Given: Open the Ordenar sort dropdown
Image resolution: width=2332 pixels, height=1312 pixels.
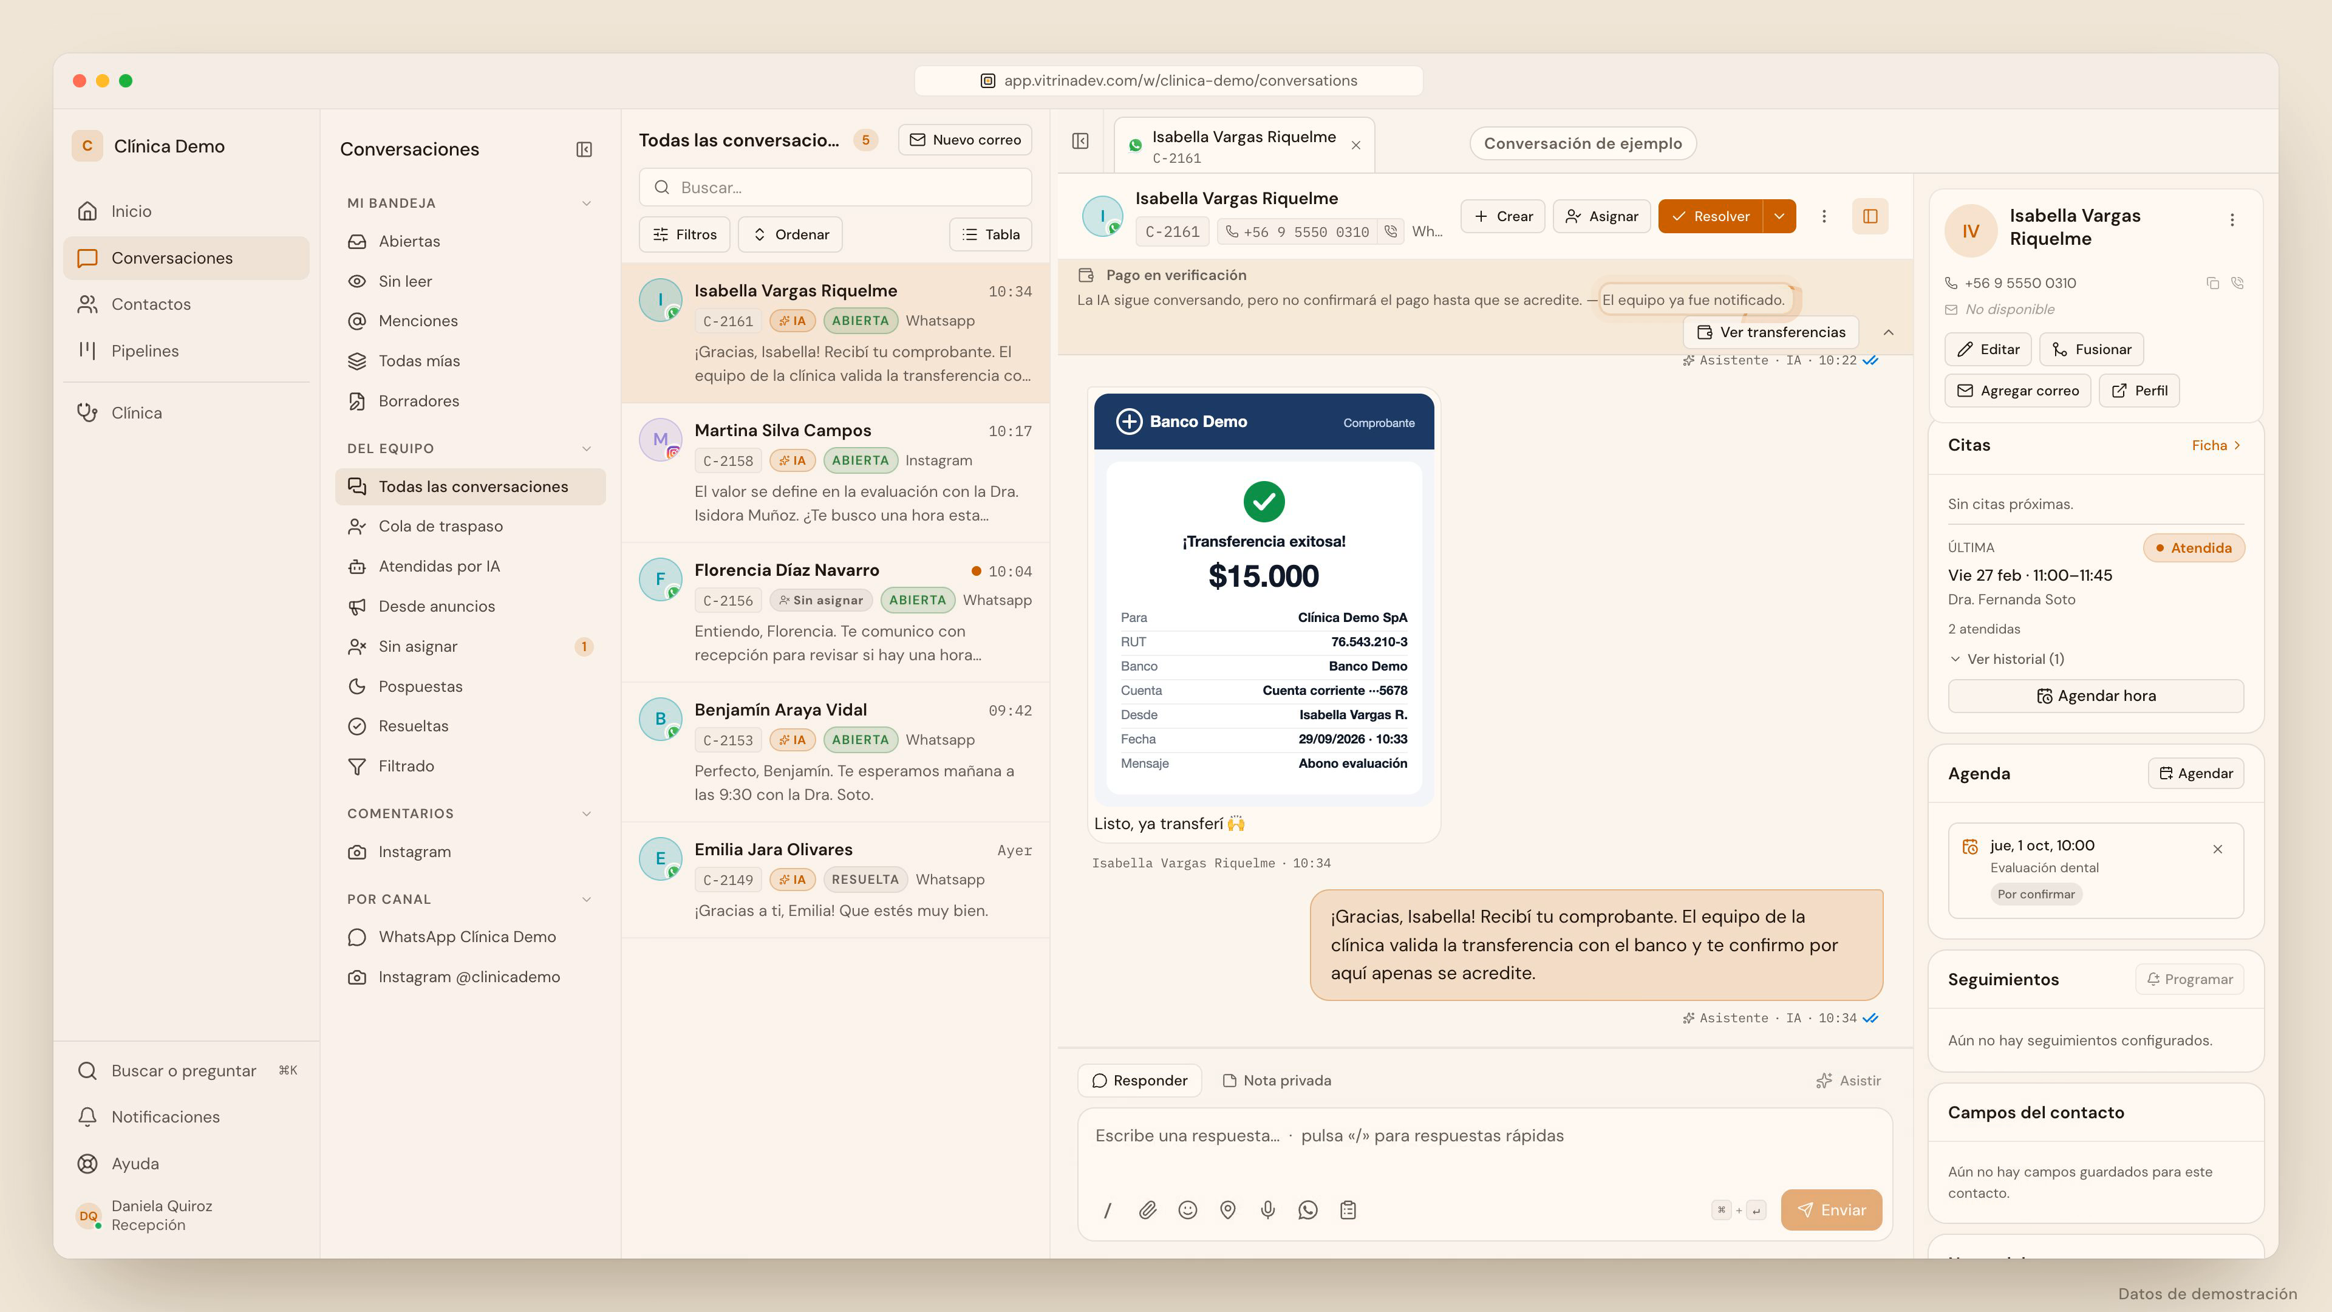Looking at the screenshot, I should tap(790, 234).
